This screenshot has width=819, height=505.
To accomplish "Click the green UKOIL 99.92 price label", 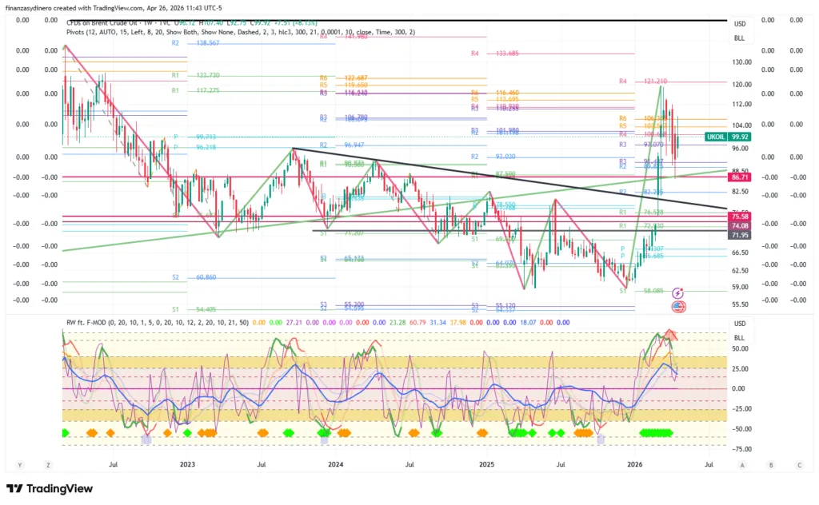I will tap(725, 137).
